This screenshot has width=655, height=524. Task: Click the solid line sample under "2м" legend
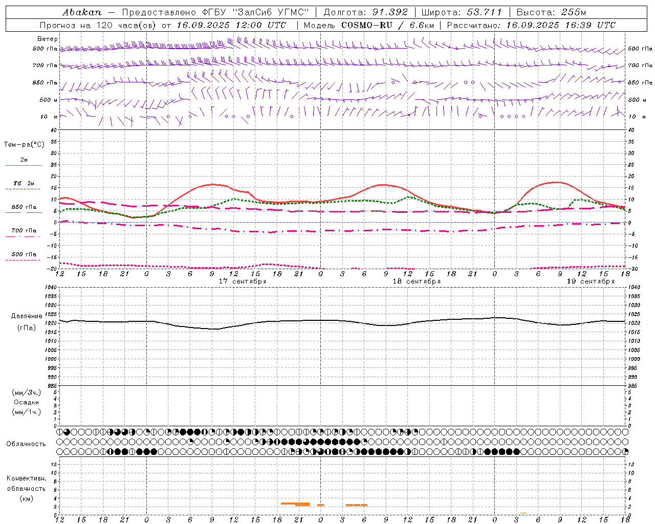23,165
